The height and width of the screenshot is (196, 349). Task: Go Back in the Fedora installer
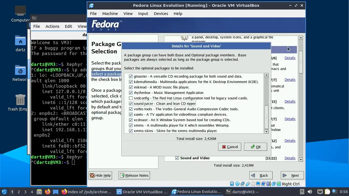(x=261, y=175)
